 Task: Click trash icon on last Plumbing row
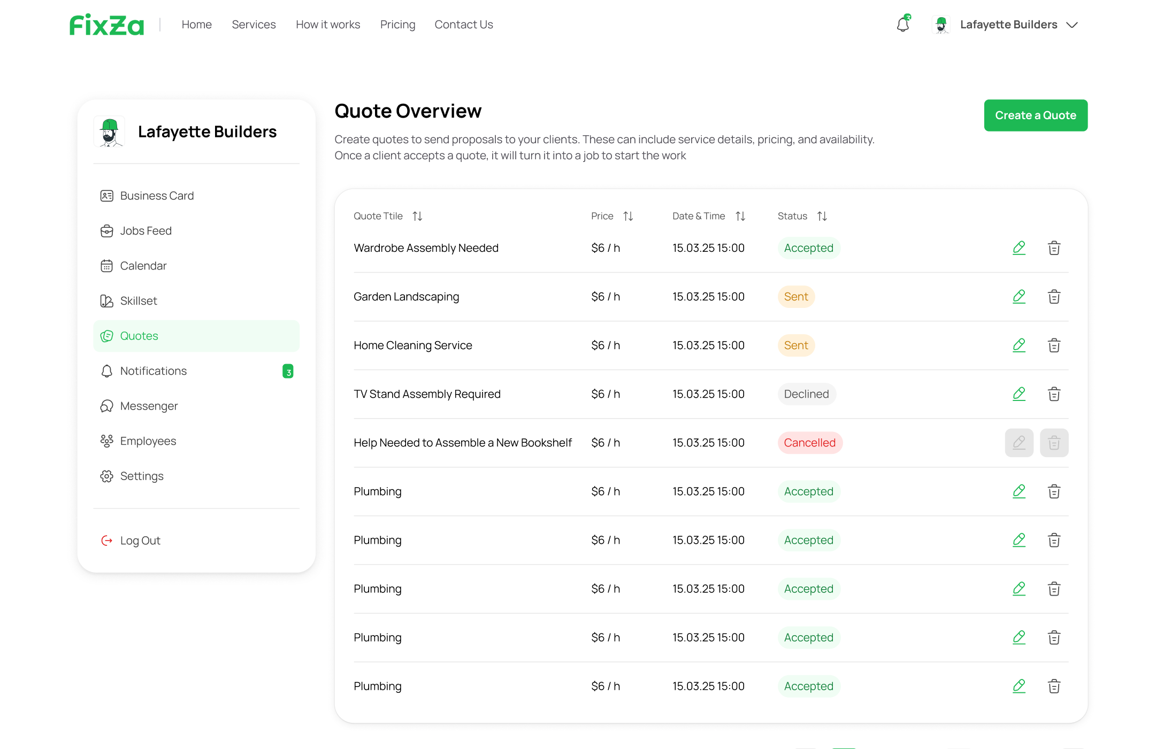click(1054, 686)
